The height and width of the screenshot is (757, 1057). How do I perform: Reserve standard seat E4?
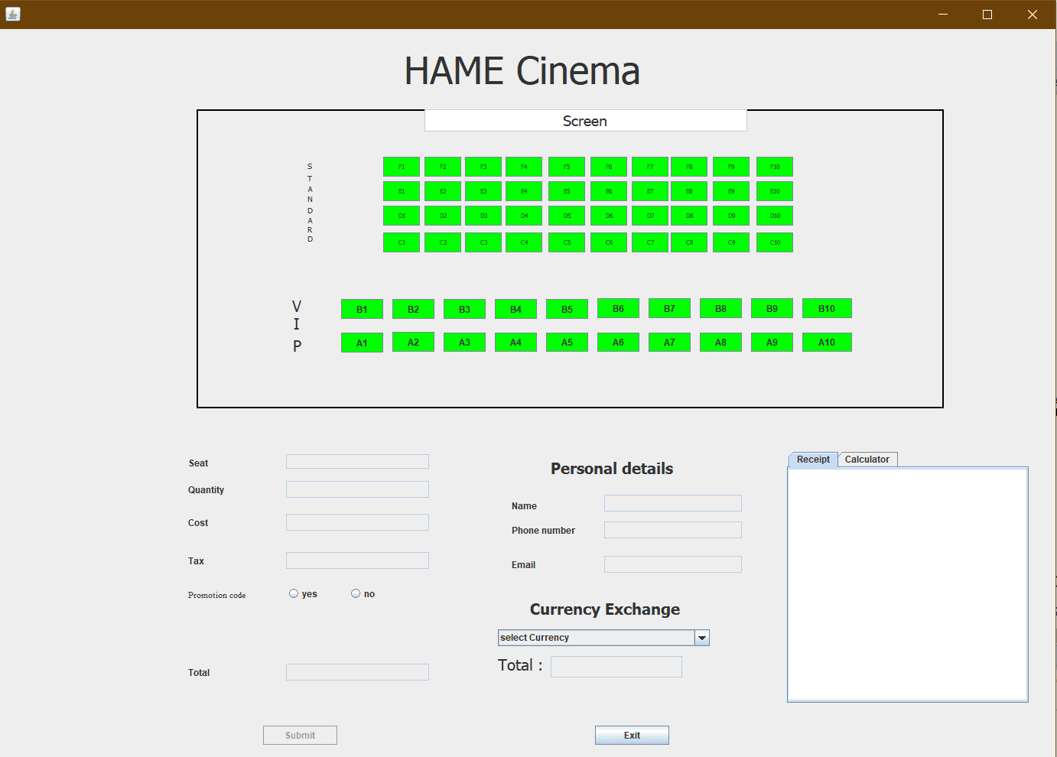click(x=524, y=191)
